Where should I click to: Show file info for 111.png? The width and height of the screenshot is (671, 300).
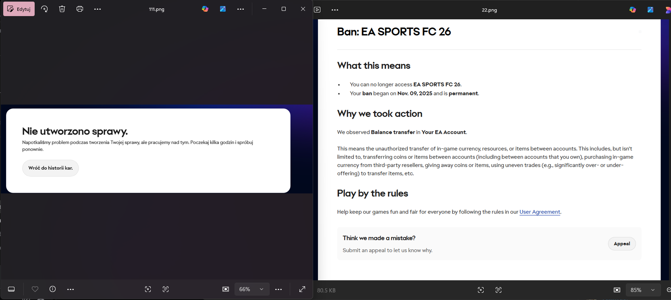52,289
